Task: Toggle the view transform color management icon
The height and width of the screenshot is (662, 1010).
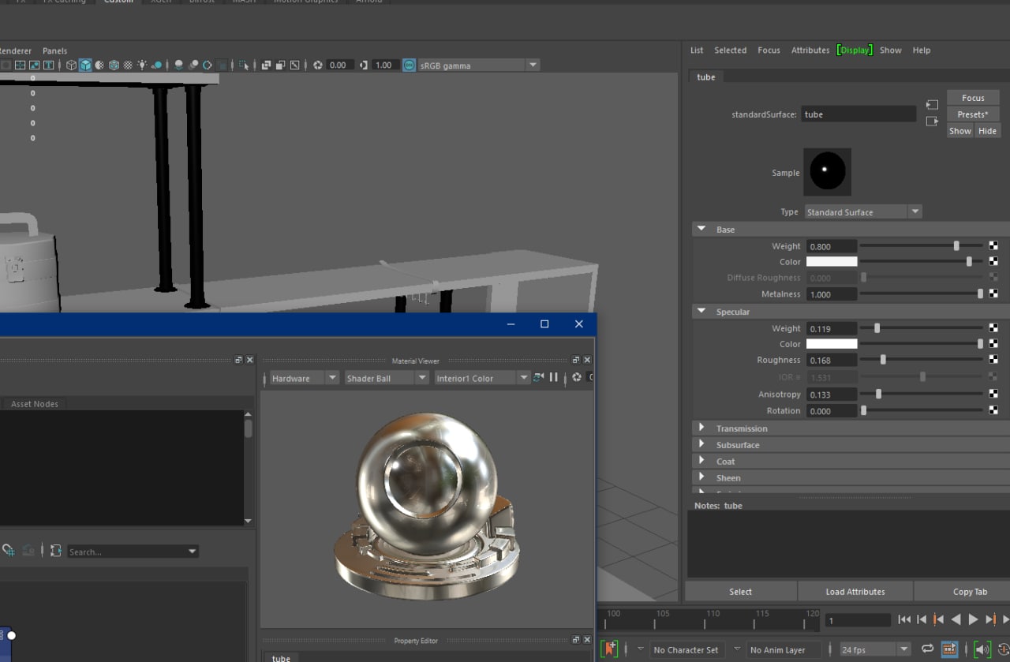Action: coord(409,65)
